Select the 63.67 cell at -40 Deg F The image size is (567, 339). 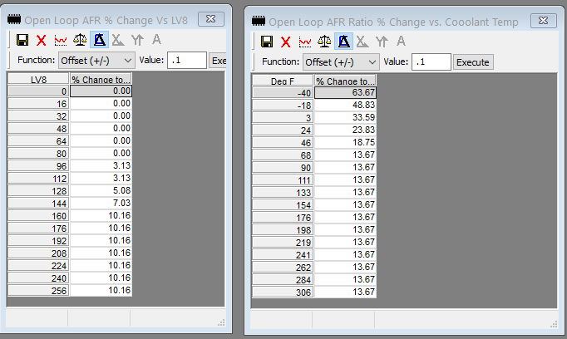(x=345, y=93)
